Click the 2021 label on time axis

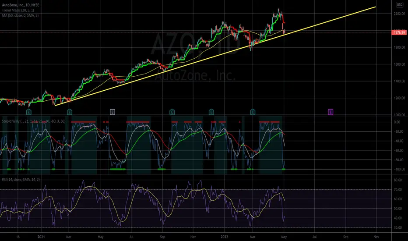[x=41, y=237]
